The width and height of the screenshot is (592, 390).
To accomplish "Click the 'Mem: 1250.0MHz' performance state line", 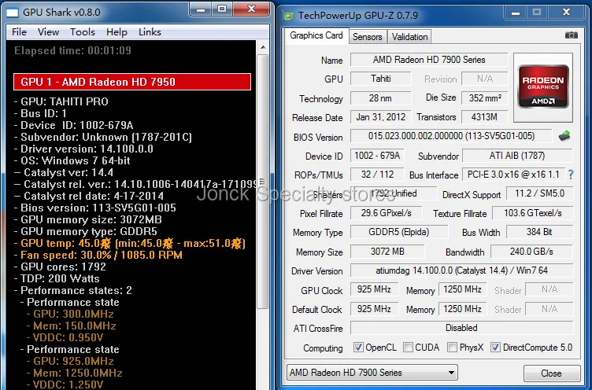I will [x=74, y=373].
